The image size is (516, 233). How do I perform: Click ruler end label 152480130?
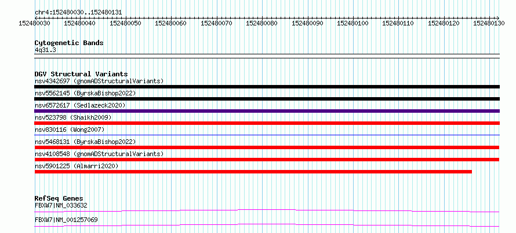click(x=489, y=23)
